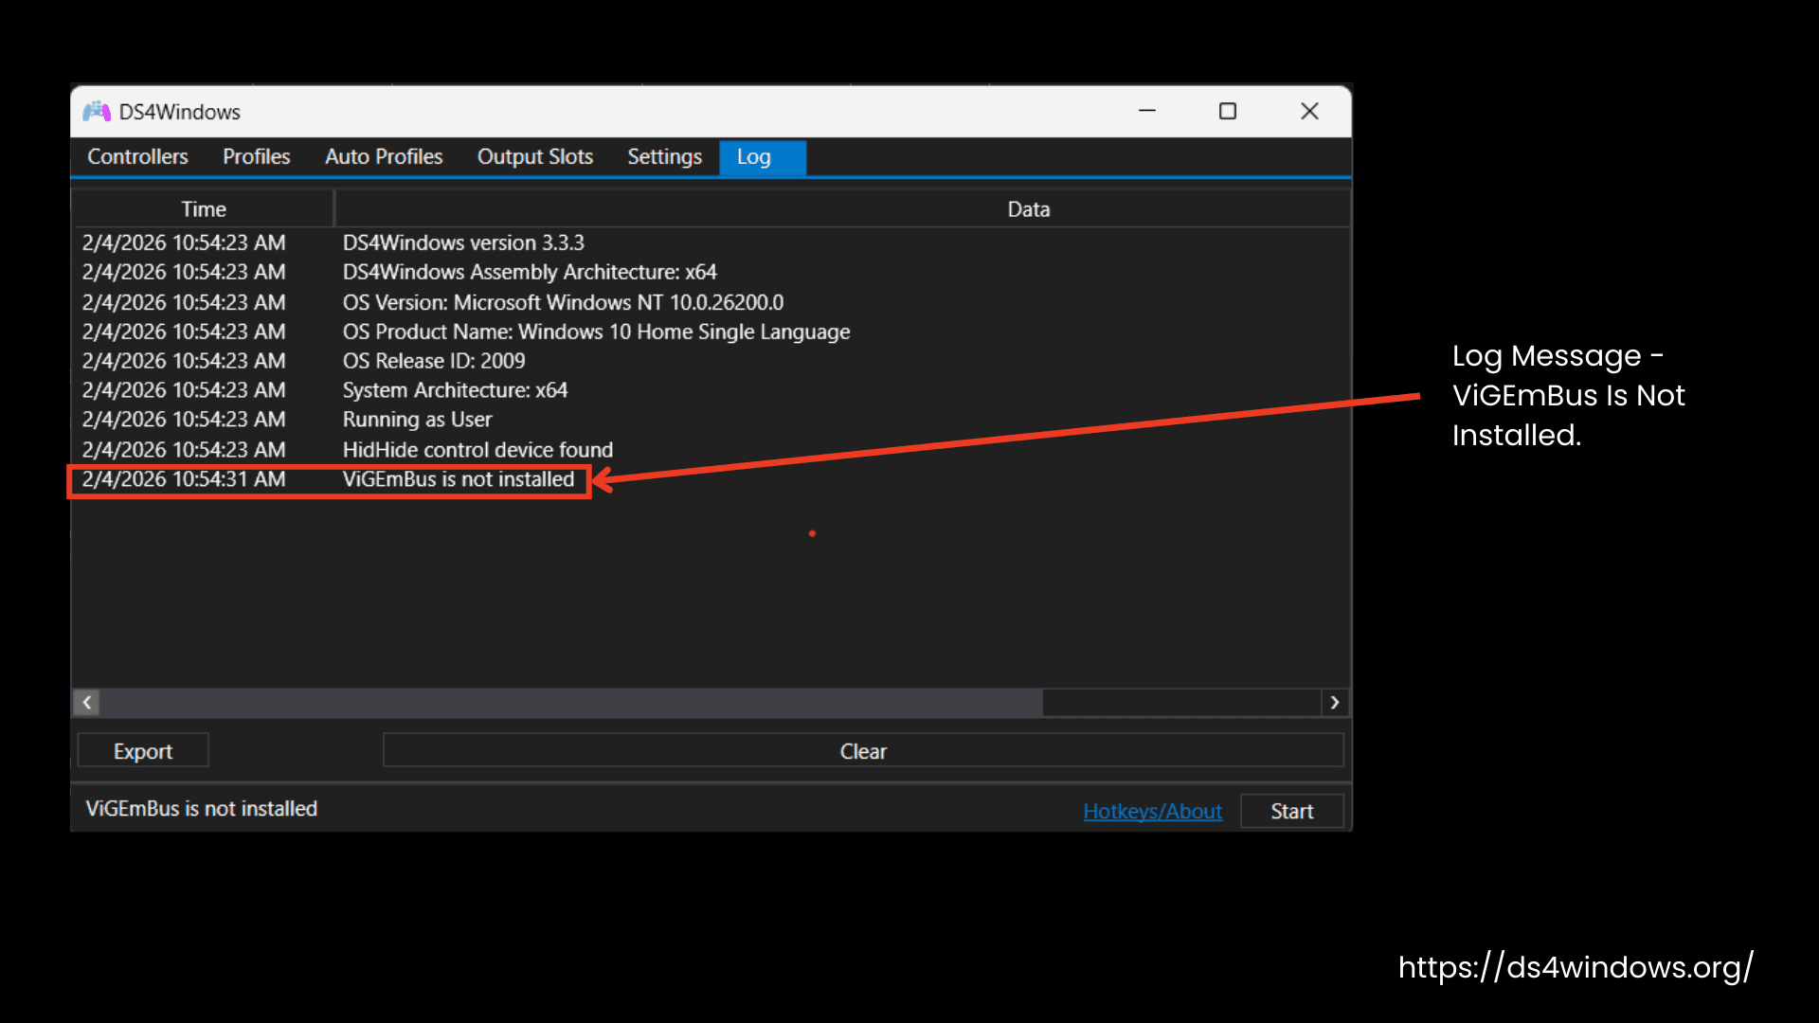The width and height of the screenshot is (1819, 1023).
Task: Select 'DS4Windows version 3.3.3' log row
Action: point(711,242)
